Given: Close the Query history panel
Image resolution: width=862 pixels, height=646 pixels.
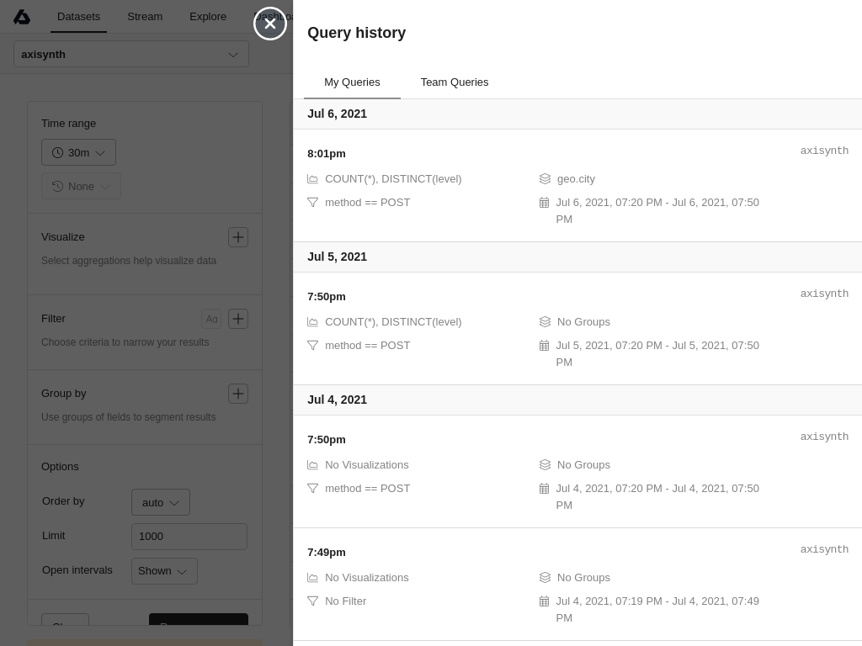Looking at the screenshot, I should point(270,24).
